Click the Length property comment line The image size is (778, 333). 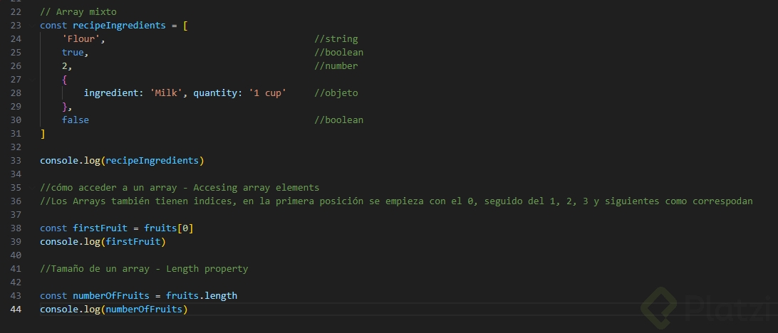click(x=144, y=269)
